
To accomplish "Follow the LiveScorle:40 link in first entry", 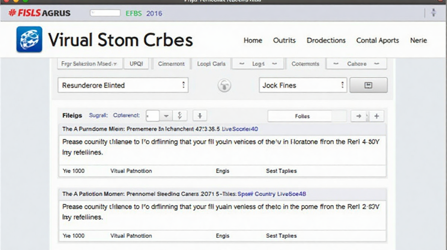I will click(240, 129).
